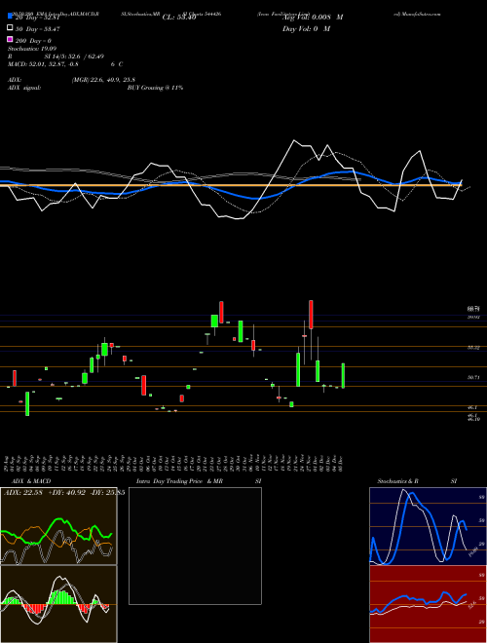Viewport: 487px width, 643px height.
Task: Click the orange horizontal line in the upper chart
Action: click(231, 185)
